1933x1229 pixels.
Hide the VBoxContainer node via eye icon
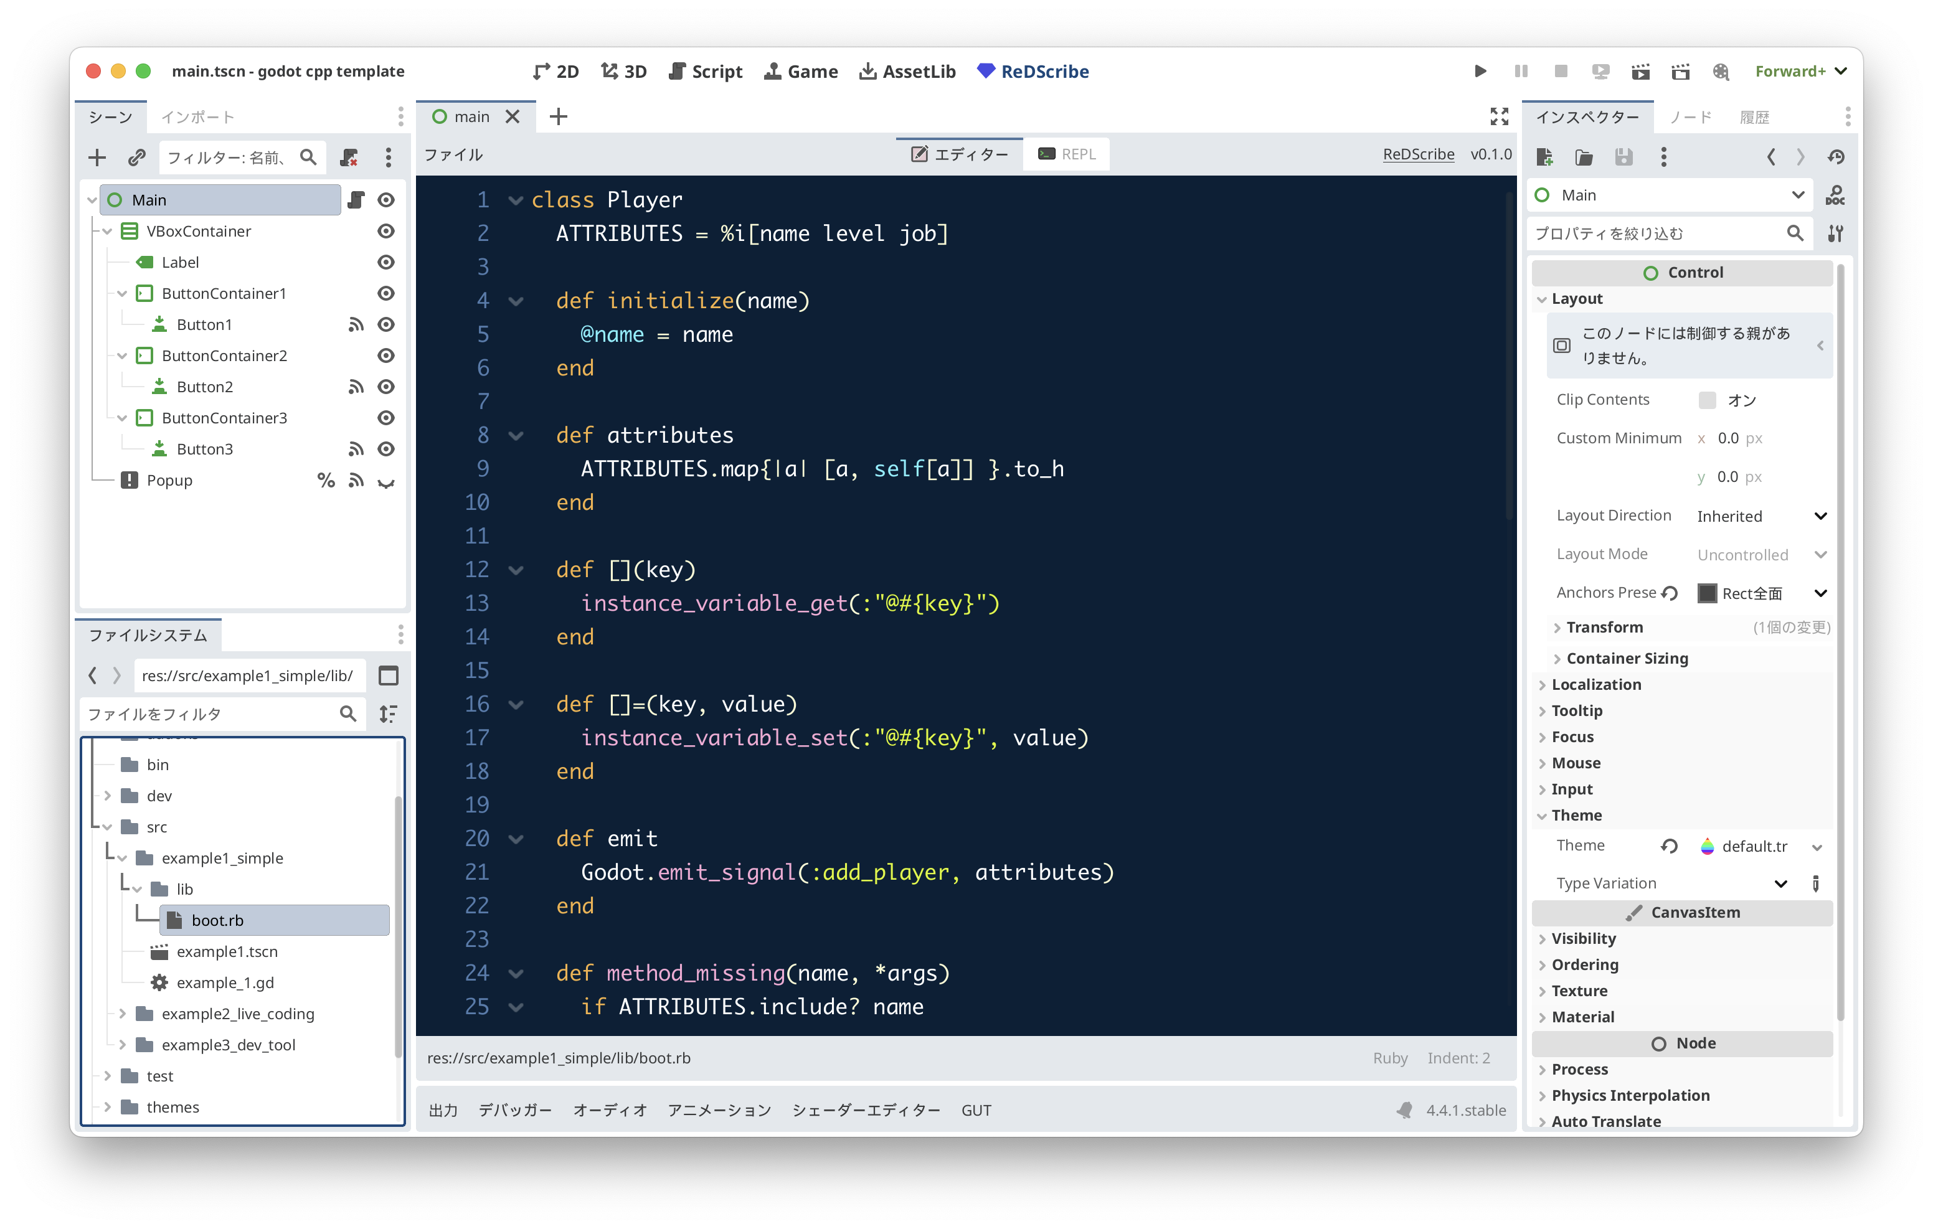pos(386,231)
